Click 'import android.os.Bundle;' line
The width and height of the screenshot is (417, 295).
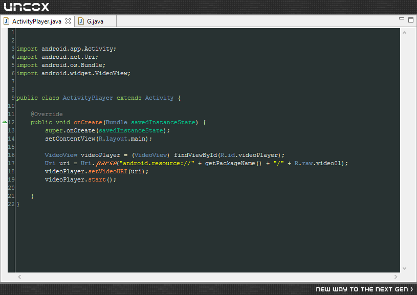pos(61,65)
